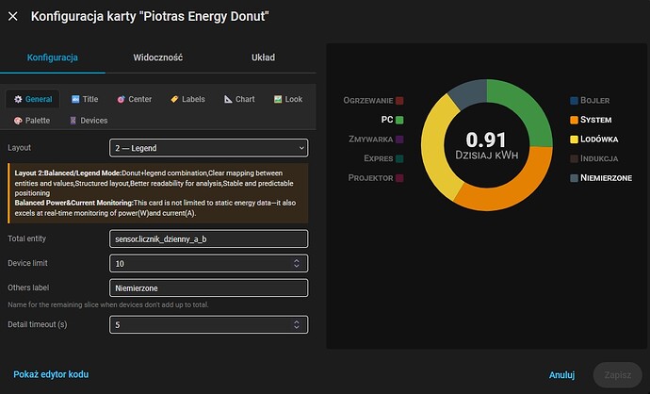Save with the Zapisz button
650x394 pixels.
[618, 375]
